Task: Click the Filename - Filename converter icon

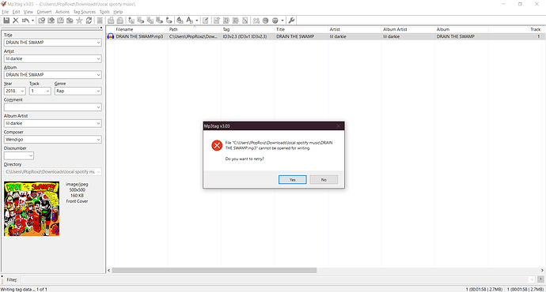Action: point(150,21)
